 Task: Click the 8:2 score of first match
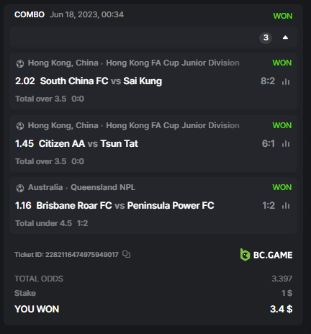click(268, 81)
